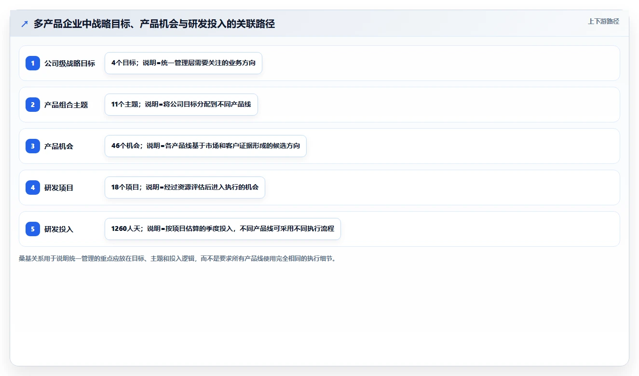639x376 pixels.
Task: Click the 研发项目 label
Action: point(59,188)
